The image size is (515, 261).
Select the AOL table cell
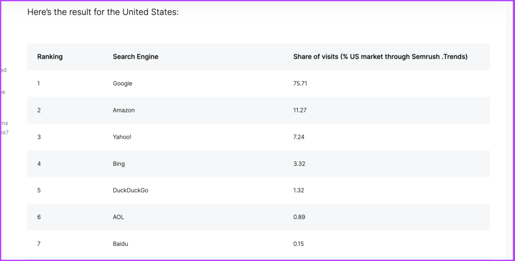click(x=118, y=217)
